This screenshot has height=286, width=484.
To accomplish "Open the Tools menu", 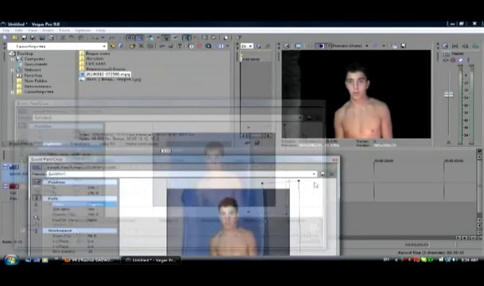I will click(64, 30).
